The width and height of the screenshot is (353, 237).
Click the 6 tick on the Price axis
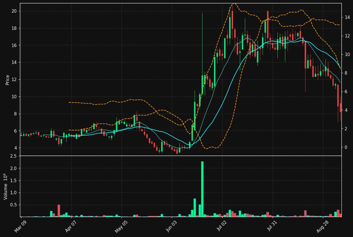15,131
